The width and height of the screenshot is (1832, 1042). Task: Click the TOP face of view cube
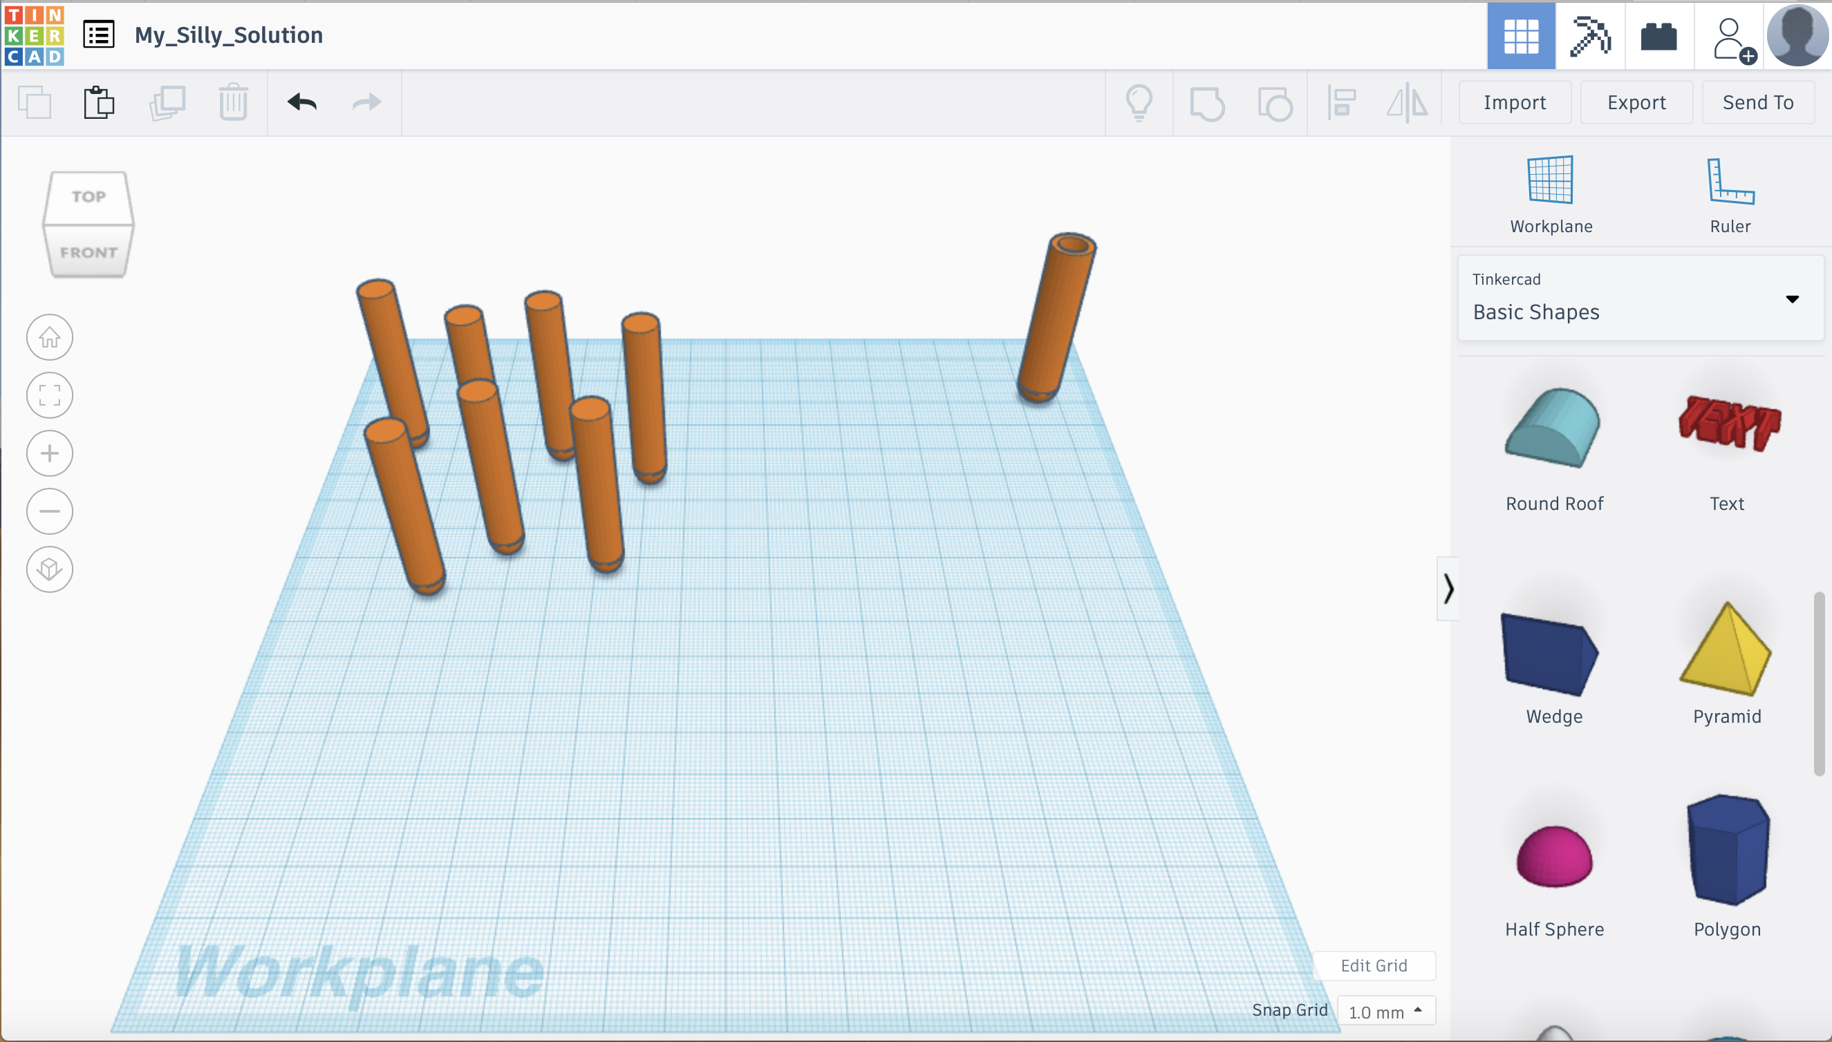(x=88, y=197)
